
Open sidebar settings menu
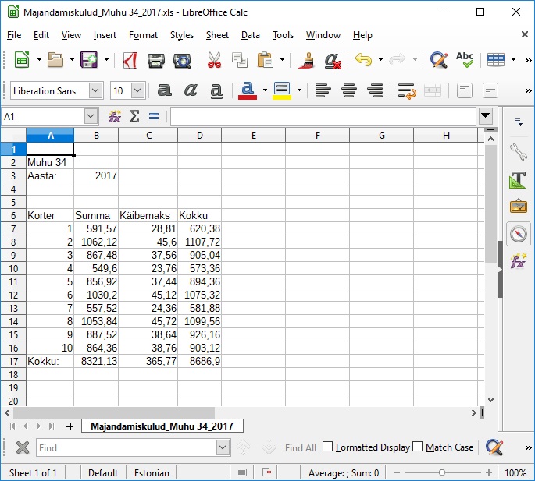coord(519,122)
